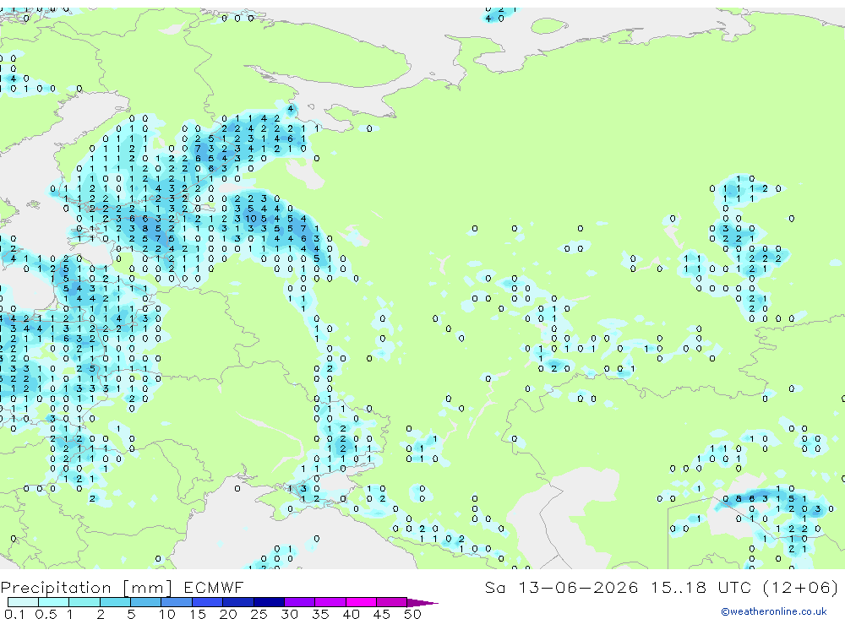Pick the 40–45 mm magenta legend box
Image resolution: width=845 pixels, height=619 pixels.
[361, 602]
